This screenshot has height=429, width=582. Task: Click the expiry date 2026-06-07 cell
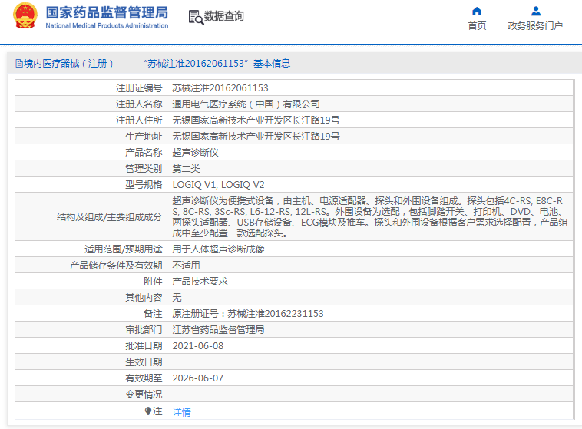[x=197, y=378]
